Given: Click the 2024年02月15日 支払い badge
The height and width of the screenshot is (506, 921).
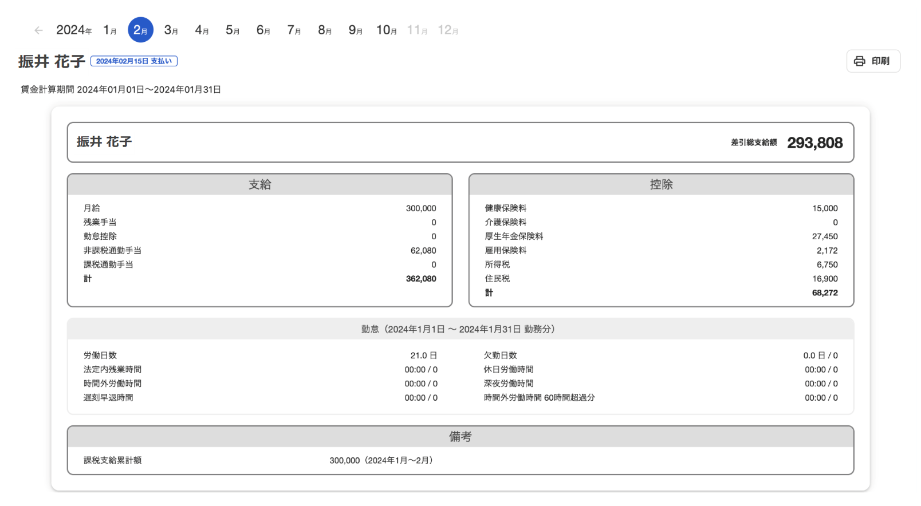Looking at the screenshot, I should coord(134,61).
